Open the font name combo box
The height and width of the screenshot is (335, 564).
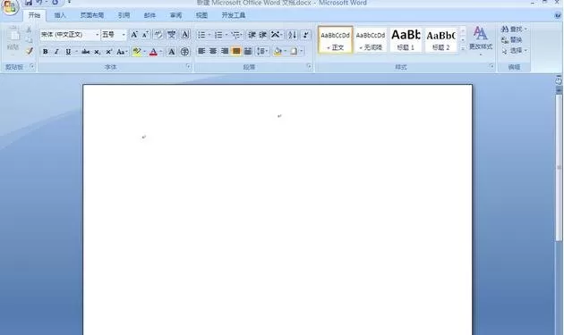tap(70, 35)
